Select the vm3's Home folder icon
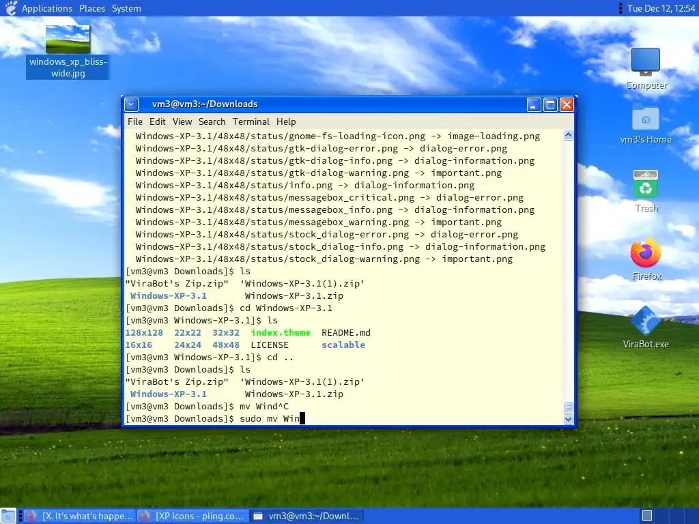Viewport: 699px width, 524px height. click(646, 124)
